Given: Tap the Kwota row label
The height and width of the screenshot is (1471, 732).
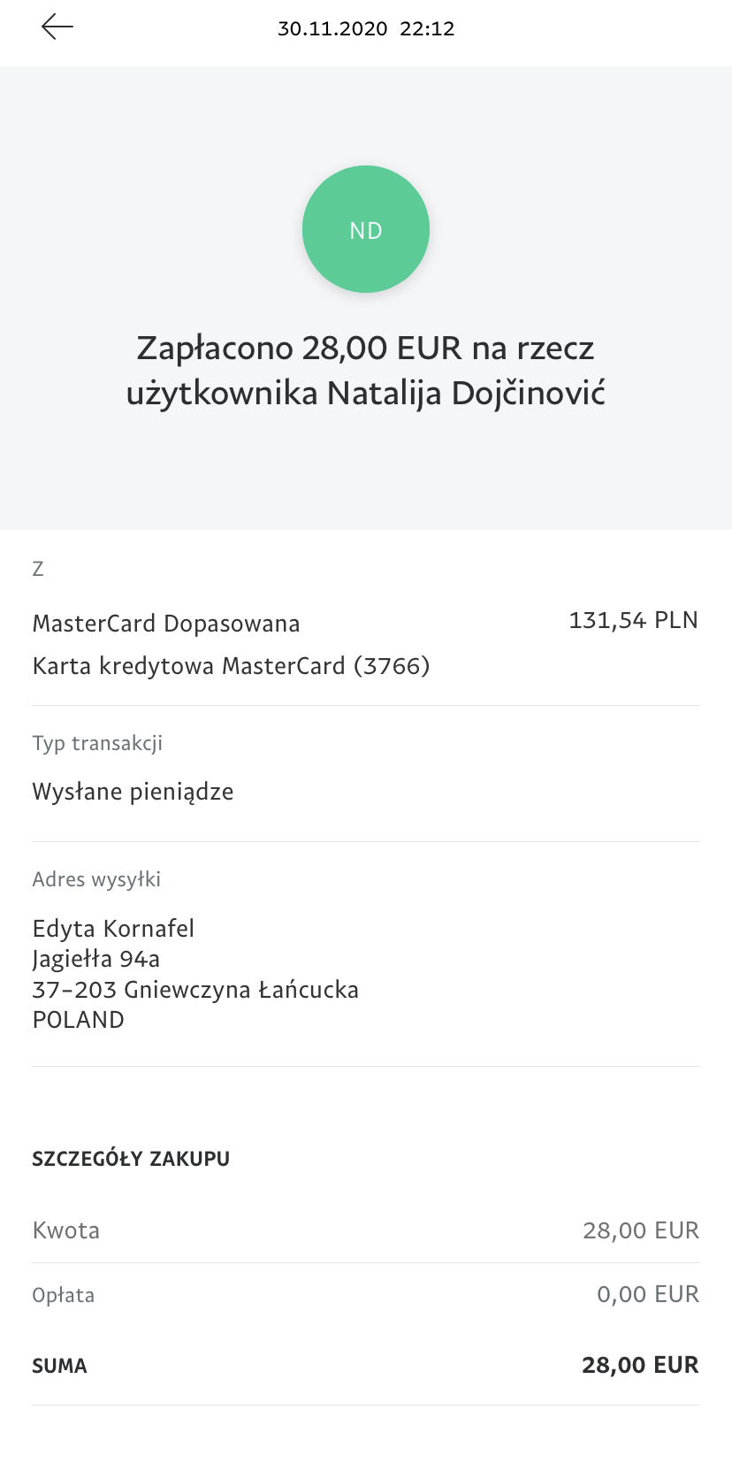Looking at the screenshot, I should pyautogui.click(x=66, y=1230).
